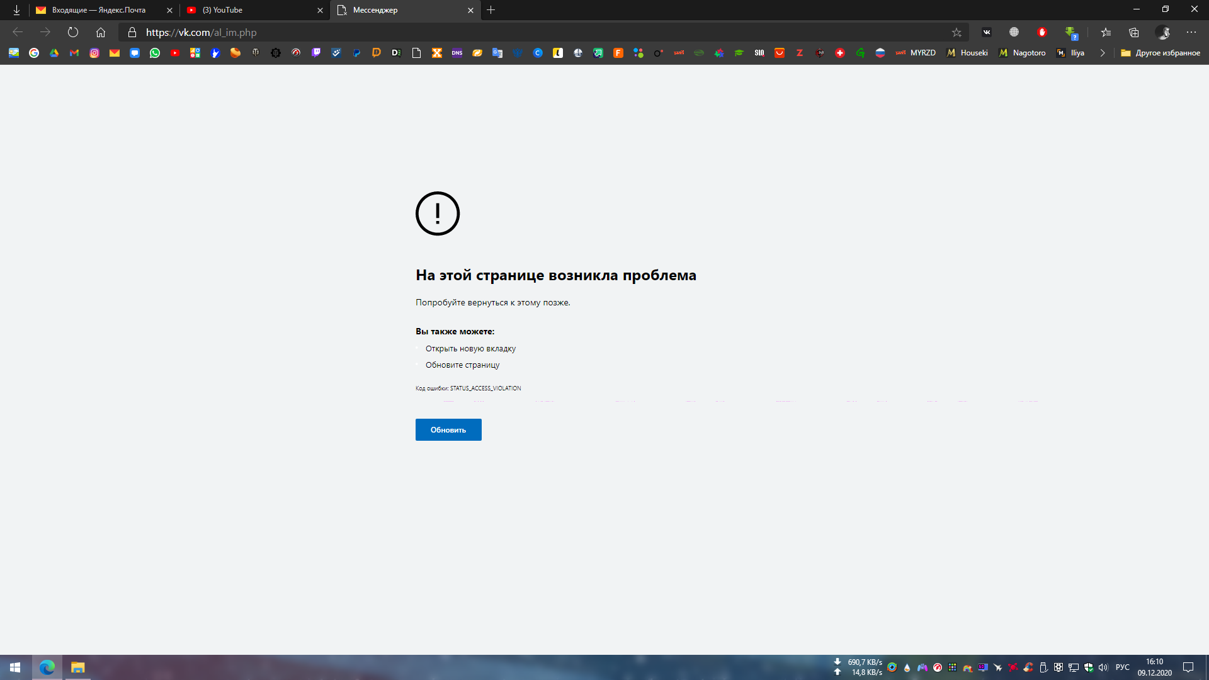This screenshot has width=1209, height=680.
Task: Open the Instagram bookmark
Action: point(94,53)
